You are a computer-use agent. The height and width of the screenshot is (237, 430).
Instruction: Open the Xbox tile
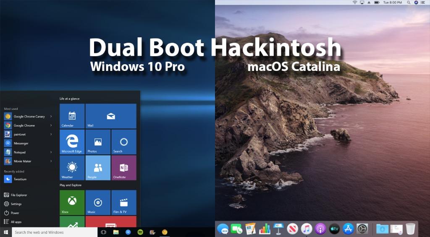pyautogui.click(x=72, y=203)
